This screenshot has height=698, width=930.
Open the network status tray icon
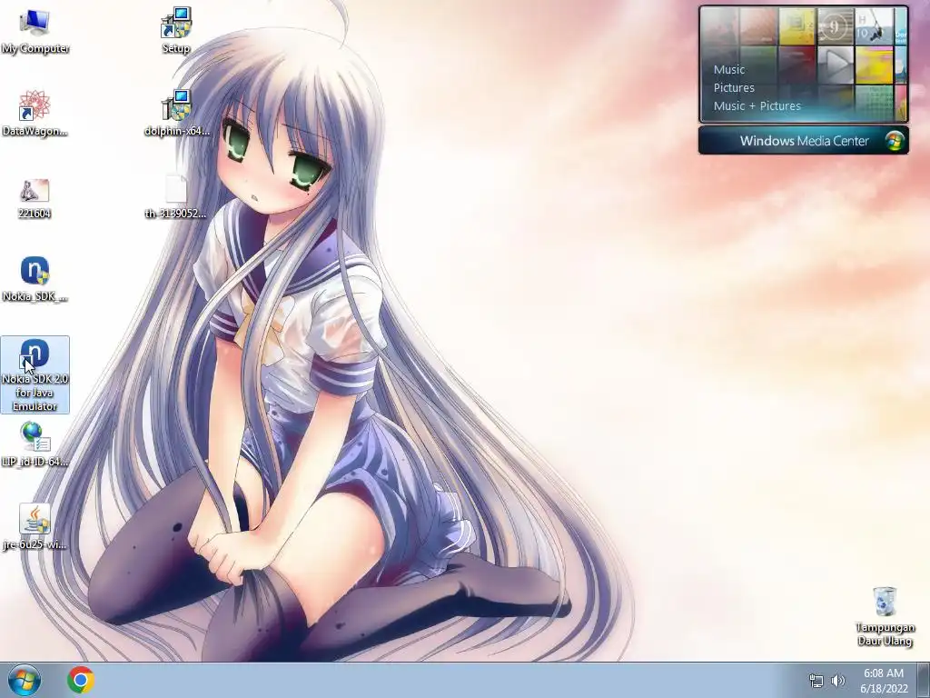tap(816, 681)
